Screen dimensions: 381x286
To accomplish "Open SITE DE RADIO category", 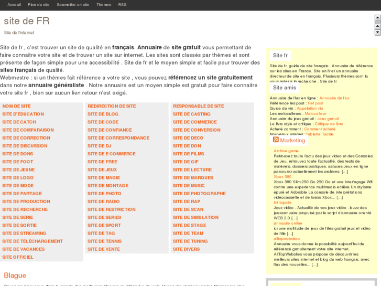I will pyautogui.click(x=104, y=202).
